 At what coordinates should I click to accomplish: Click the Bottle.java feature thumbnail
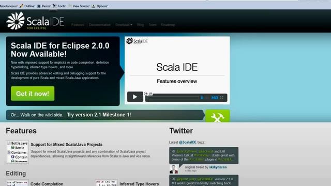(x=17, y=152)
